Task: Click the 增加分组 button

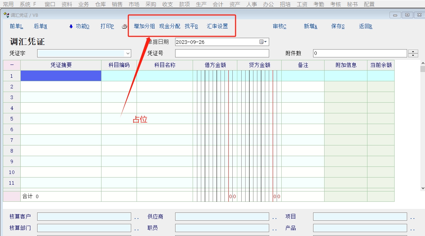Action: tap(144, 26)
